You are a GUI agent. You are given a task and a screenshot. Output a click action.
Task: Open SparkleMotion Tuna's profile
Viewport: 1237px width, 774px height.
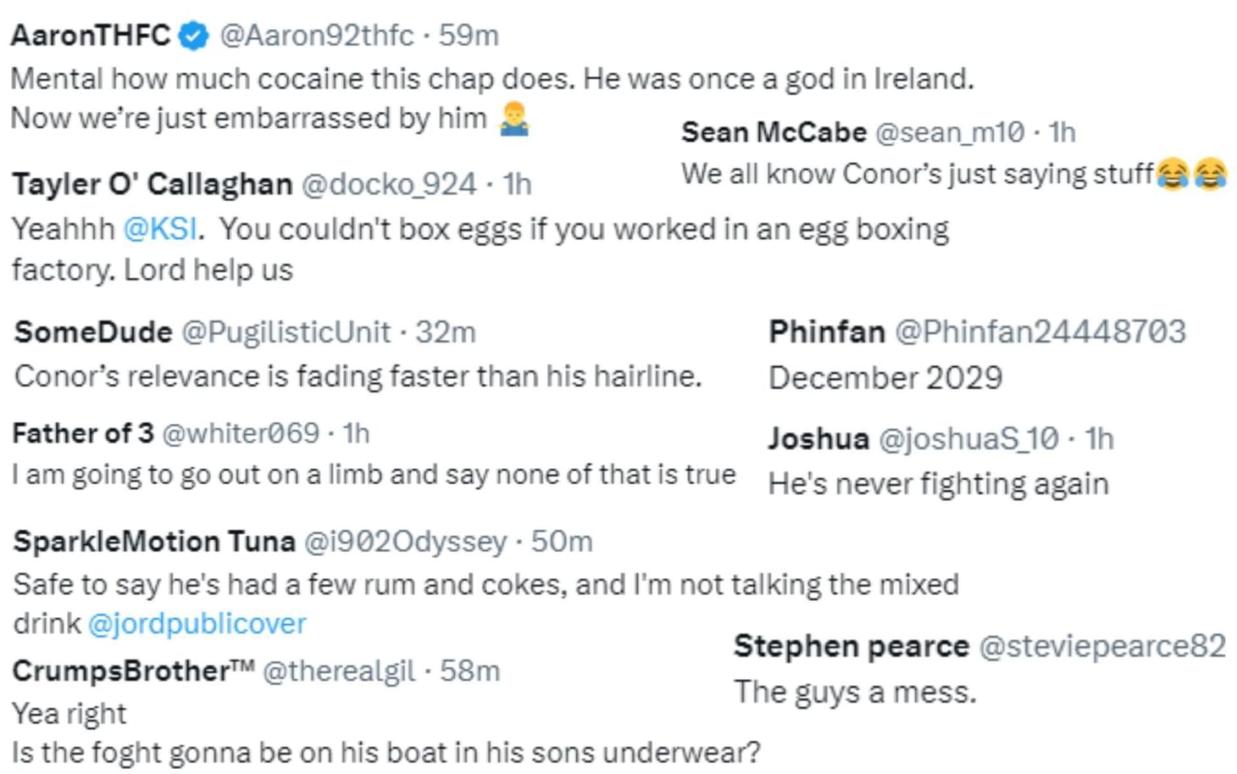[x=154, y=541]
